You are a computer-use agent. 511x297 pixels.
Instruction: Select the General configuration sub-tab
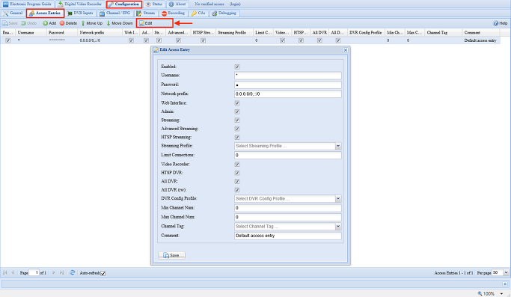coord(13,13)
